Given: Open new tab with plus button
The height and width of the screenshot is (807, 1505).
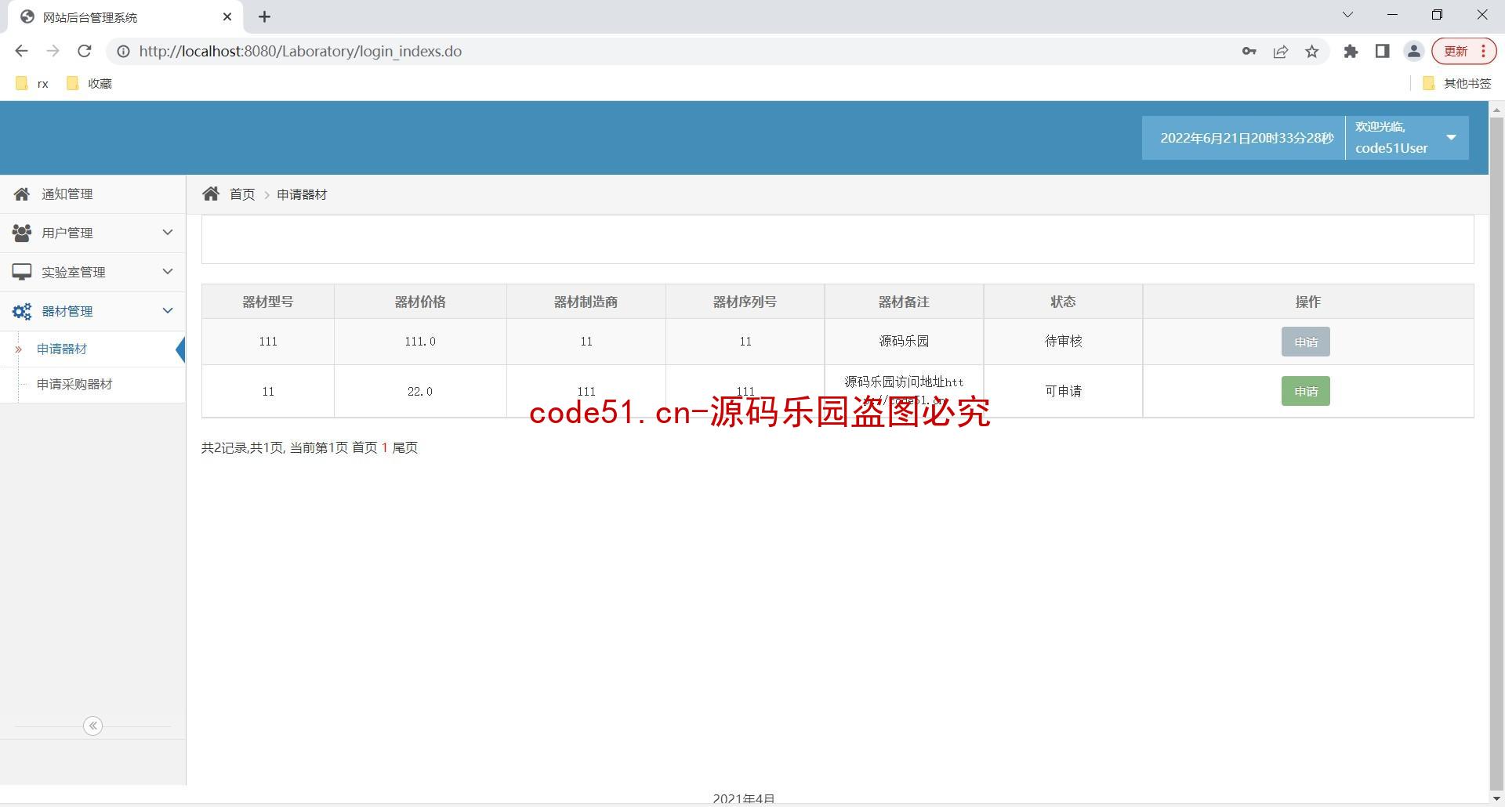Looking at the screenshot, I should coord(264,16).
